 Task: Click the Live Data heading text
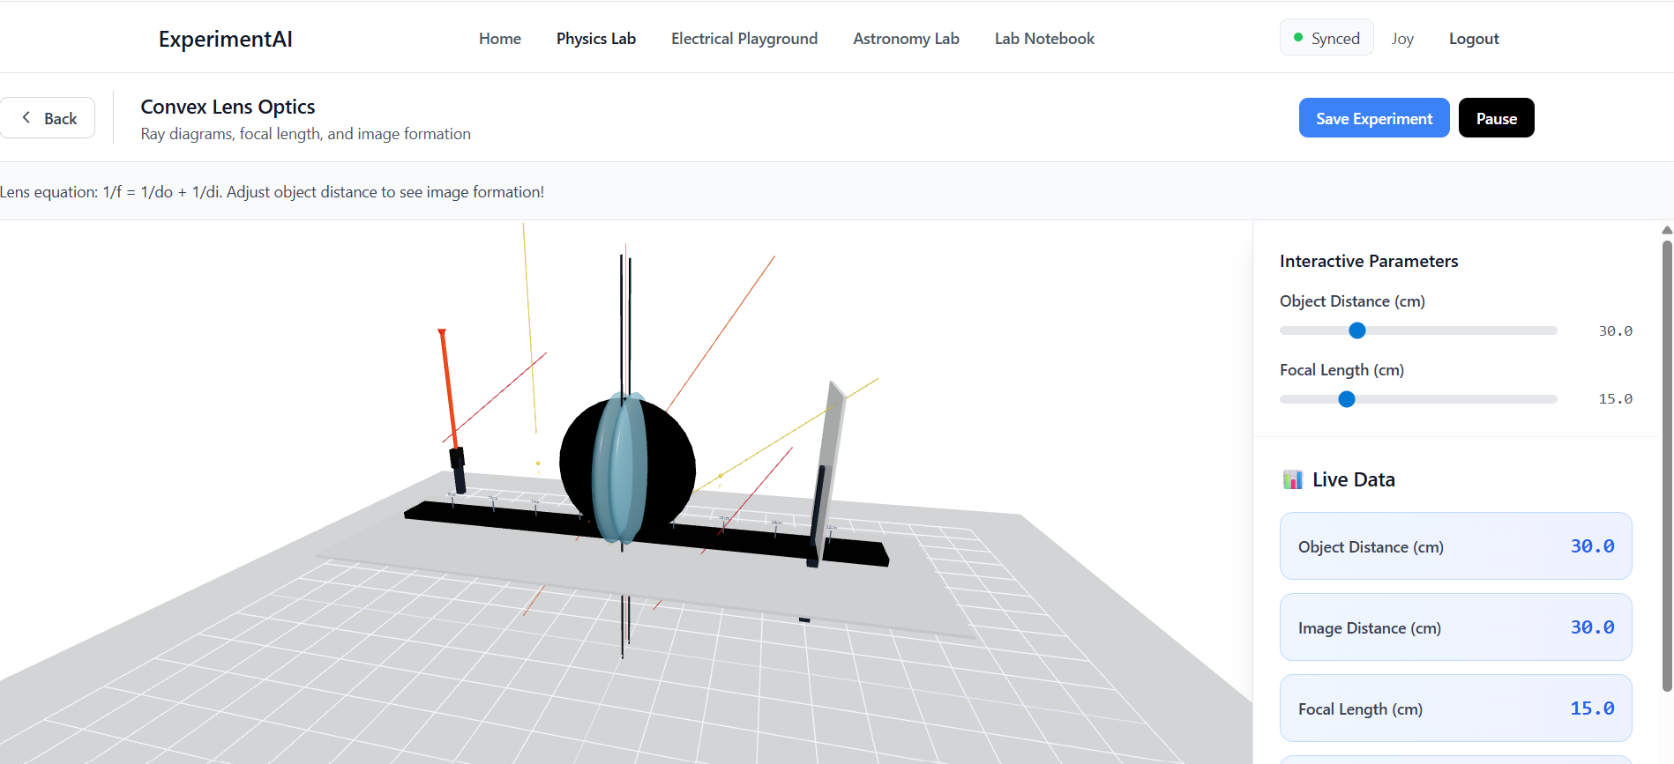click(1354, 479)
